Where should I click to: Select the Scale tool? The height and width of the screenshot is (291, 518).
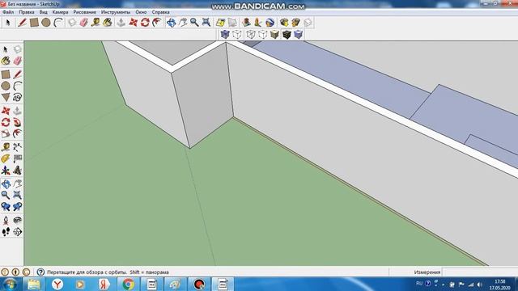(6, 133)
